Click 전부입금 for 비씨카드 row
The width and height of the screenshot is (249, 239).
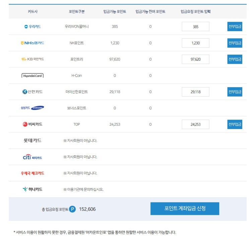(235, 124)
